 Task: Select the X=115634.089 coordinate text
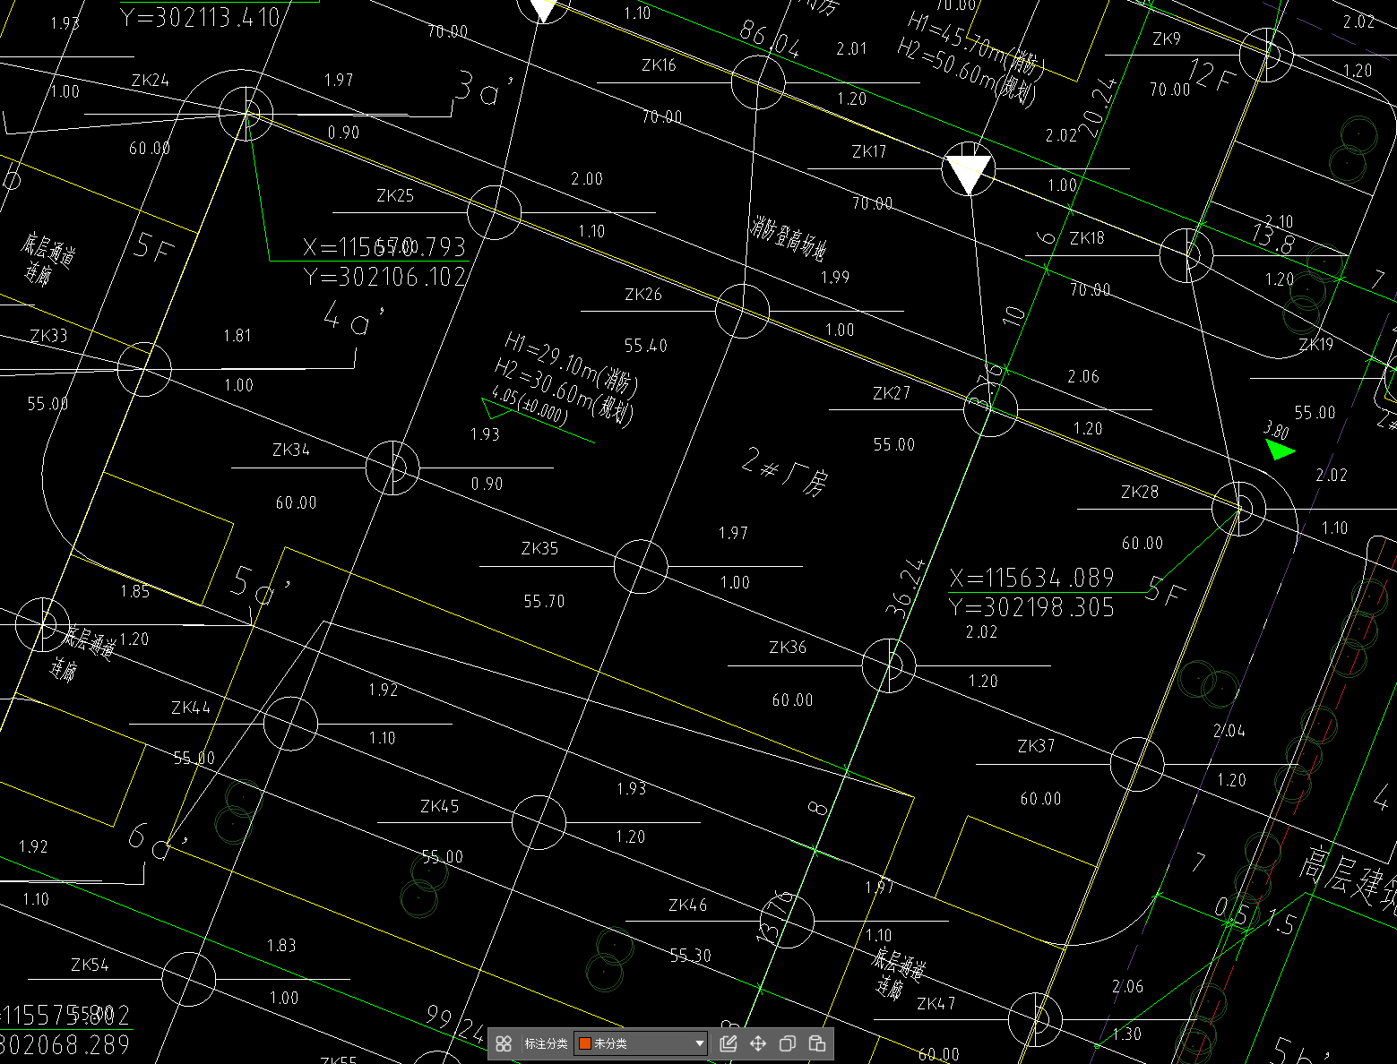tap(1031, 578)
